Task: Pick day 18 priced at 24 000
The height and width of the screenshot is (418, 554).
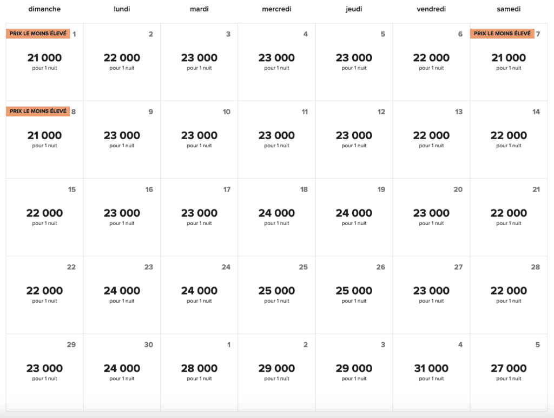Action: 276,217
